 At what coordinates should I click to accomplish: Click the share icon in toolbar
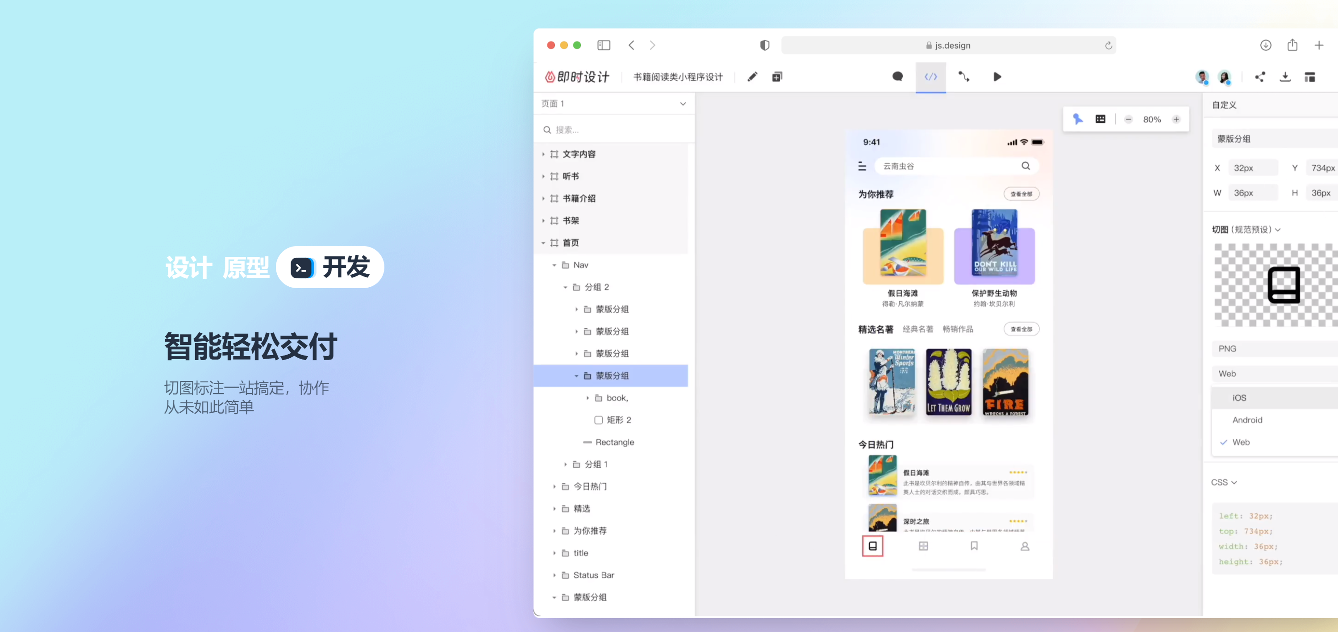pyautogui.click(x=1259, y=77)
